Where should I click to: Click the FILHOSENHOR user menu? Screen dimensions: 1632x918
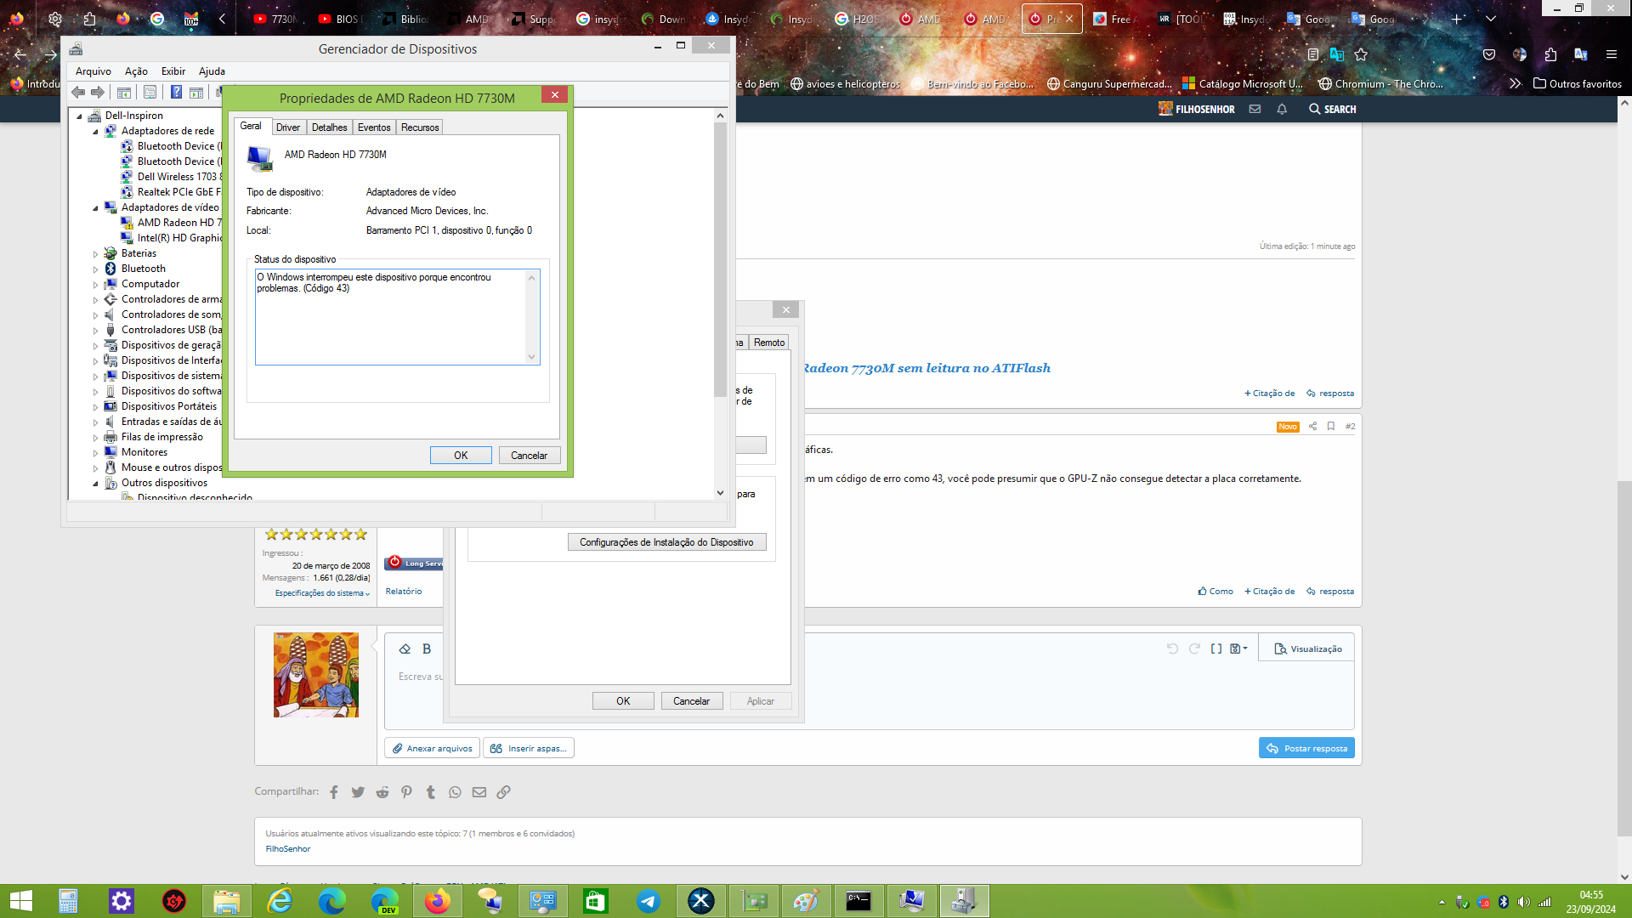coord(1197,109)
